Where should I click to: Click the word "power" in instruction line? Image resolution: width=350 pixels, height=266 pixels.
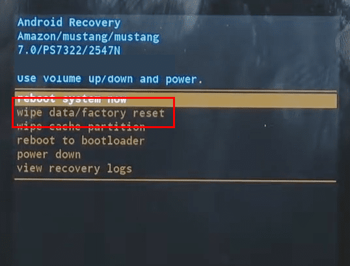click(182, 79)
